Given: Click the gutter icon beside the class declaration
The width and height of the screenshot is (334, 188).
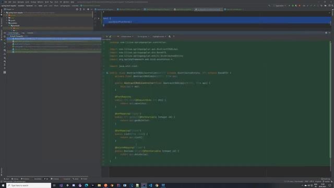Looking at the screenshot, I should (107, 73).
